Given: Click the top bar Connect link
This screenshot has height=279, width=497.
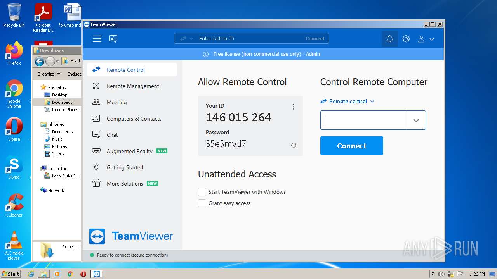Looking at the screenshot, I should click(315, 38).
